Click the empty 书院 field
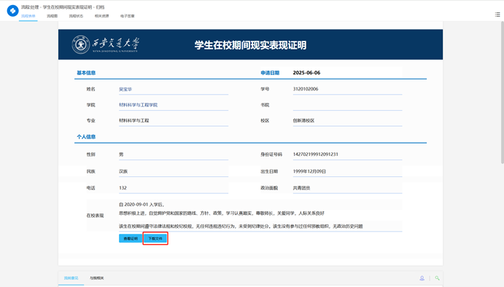The height and width of the screenshot is (287, 504). tap(347, 105)
